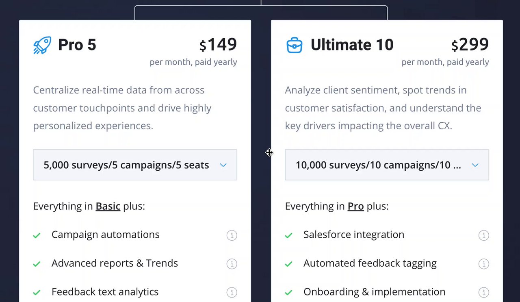Viewport: 520px width, 302px height.
Task: Show info for Salesforce integration
Action: 483,235
